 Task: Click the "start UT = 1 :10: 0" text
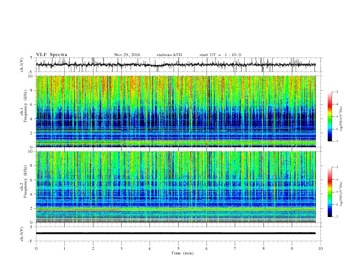[x=220, y=55]
